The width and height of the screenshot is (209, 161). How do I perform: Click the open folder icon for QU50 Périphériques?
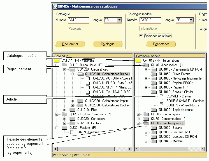tap(146, 123)
